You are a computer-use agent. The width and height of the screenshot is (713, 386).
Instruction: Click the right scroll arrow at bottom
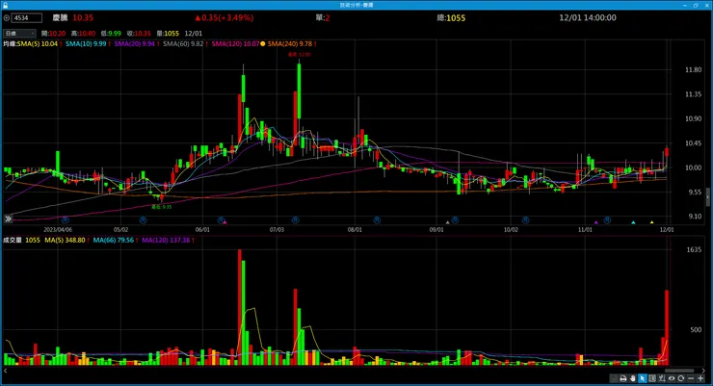[703, 371]
